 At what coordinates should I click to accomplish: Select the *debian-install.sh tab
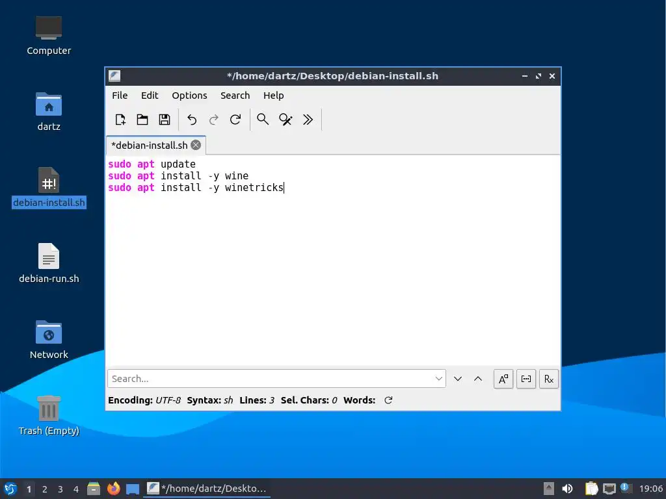(x=149, y=145)
